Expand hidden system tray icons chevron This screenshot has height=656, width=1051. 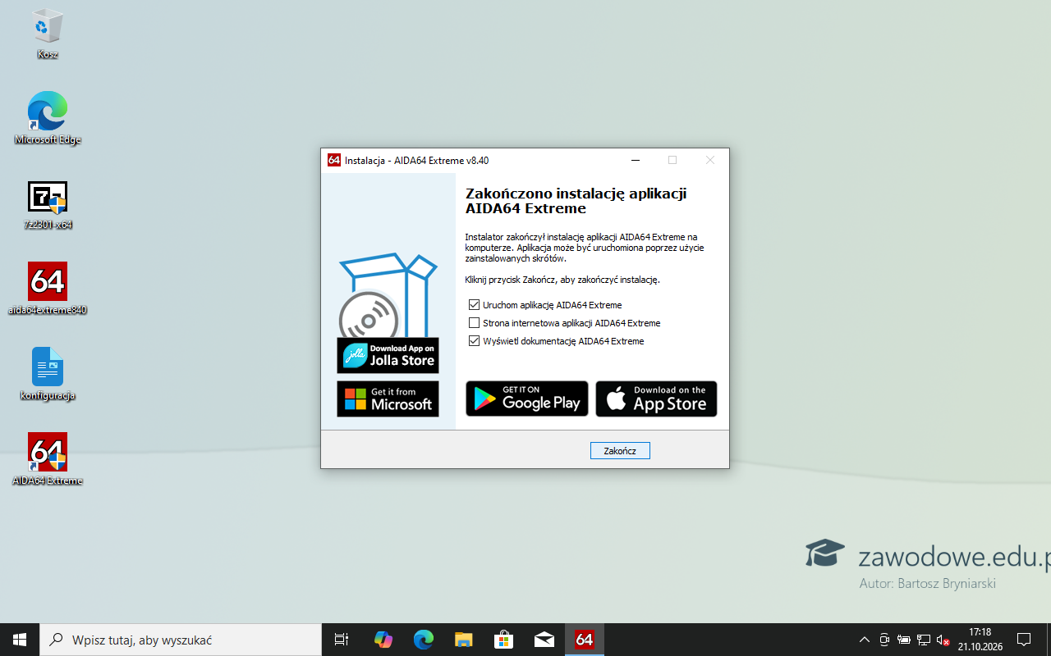[x=864, y=640]
